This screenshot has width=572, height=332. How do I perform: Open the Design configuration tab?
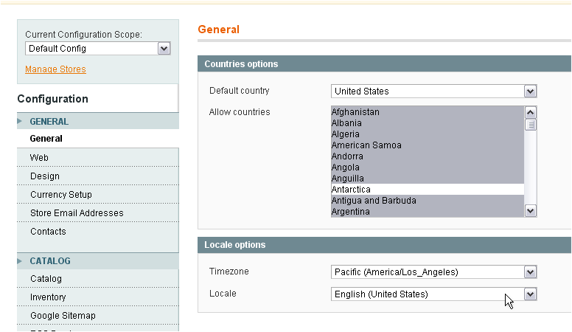(x=45, y=176)
